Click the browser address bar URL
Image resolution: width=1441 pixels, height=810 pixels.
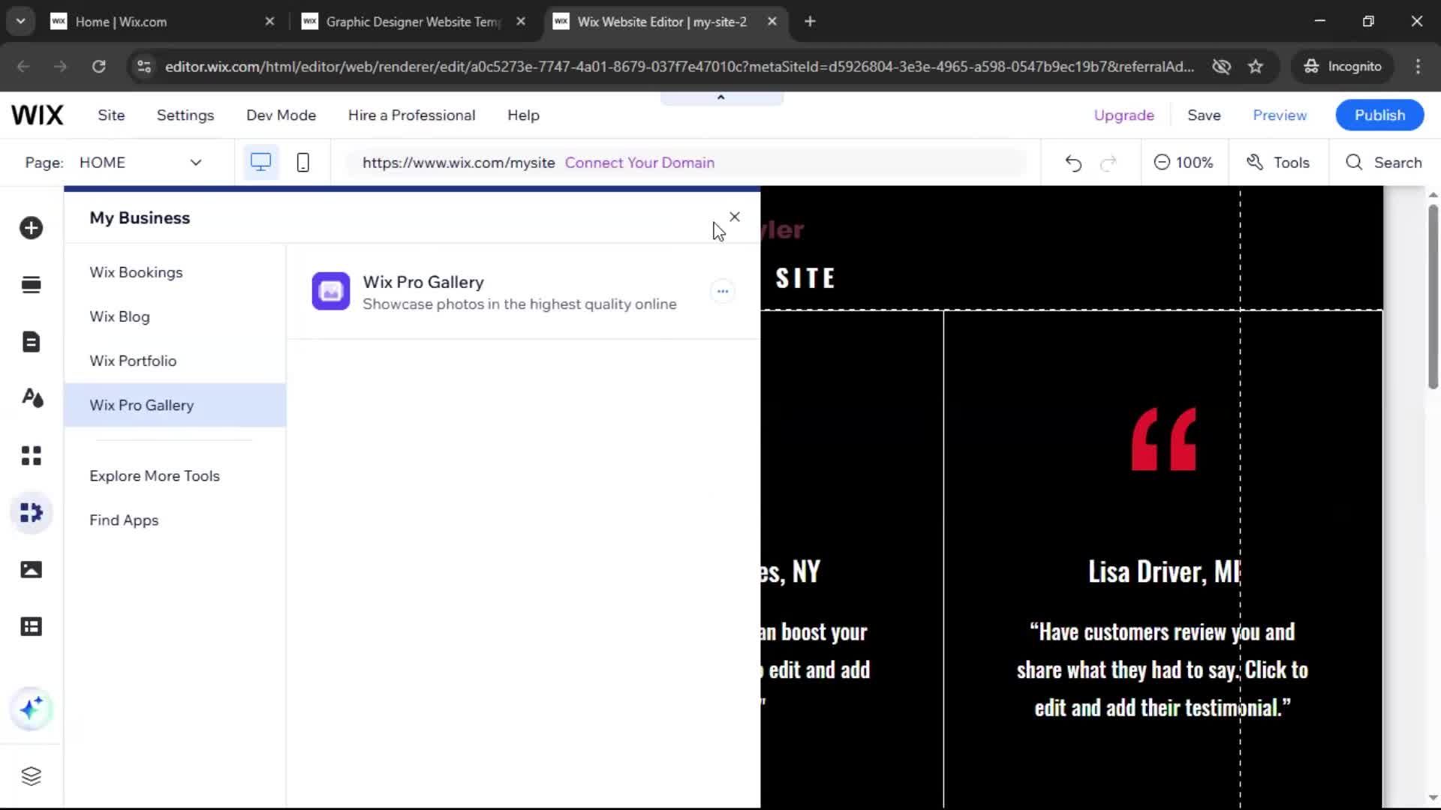click(x=679, y=67)
